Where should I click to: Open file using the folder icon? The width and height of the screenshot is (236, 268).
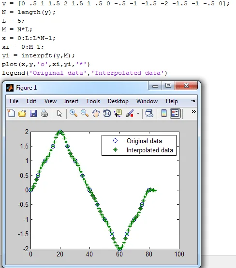22,113
